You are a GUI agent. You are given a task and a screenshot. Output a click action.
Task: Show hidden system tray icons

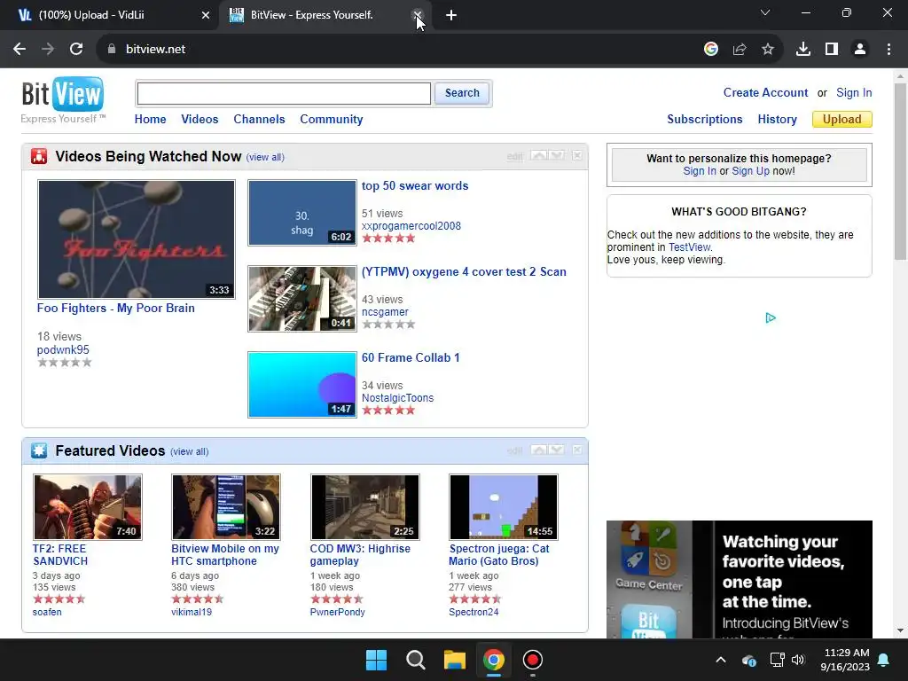click(x=721, y=660)
